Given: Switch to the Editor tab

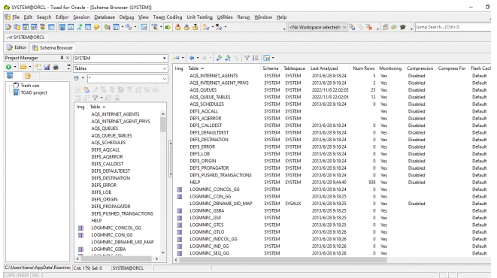Looking at the screenshot, I should tap(17, 47).
